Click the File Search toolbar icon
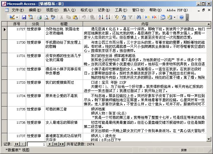213x154 pixels. point(31,17)
